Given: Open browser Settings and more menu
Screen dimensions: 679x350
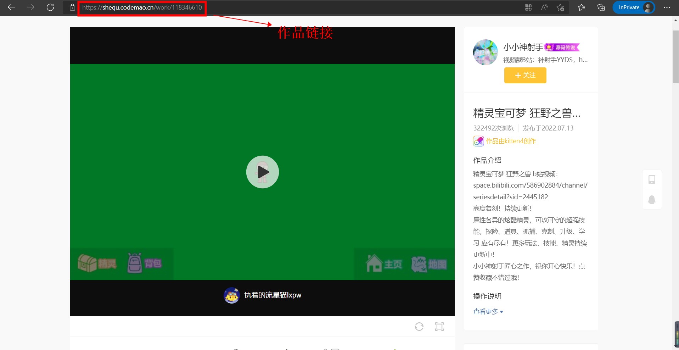Looking at the screenshot, I should coord(667,7).
